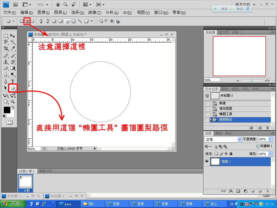Image resolution: width=277 pixels, height=208 pixels.
Task: Open the 文件(F) menu
Action: point(9,12)
